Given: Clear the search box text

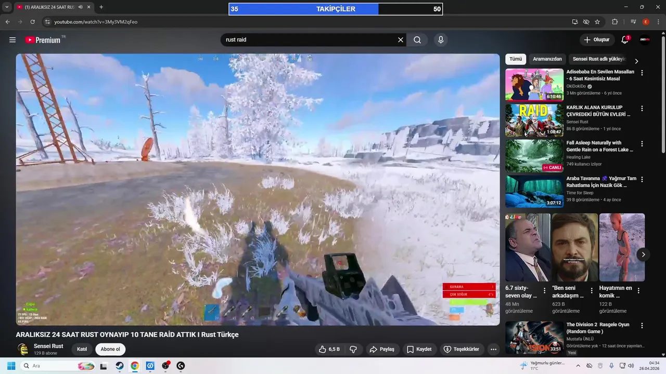Looking at the screenshot, I should (401, 40).
